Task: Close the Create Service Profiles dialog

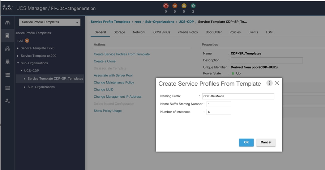Action: [x=277, y=83]
